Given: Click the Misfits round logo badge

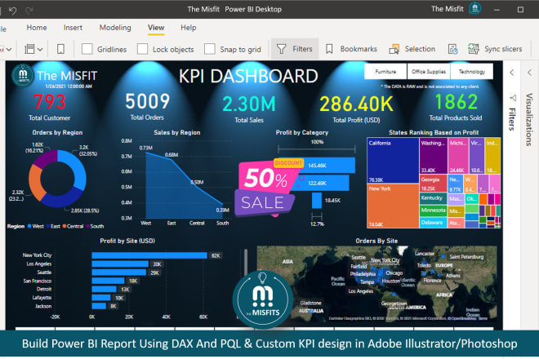Looking at the screenshot, I should tap(263, 299).
